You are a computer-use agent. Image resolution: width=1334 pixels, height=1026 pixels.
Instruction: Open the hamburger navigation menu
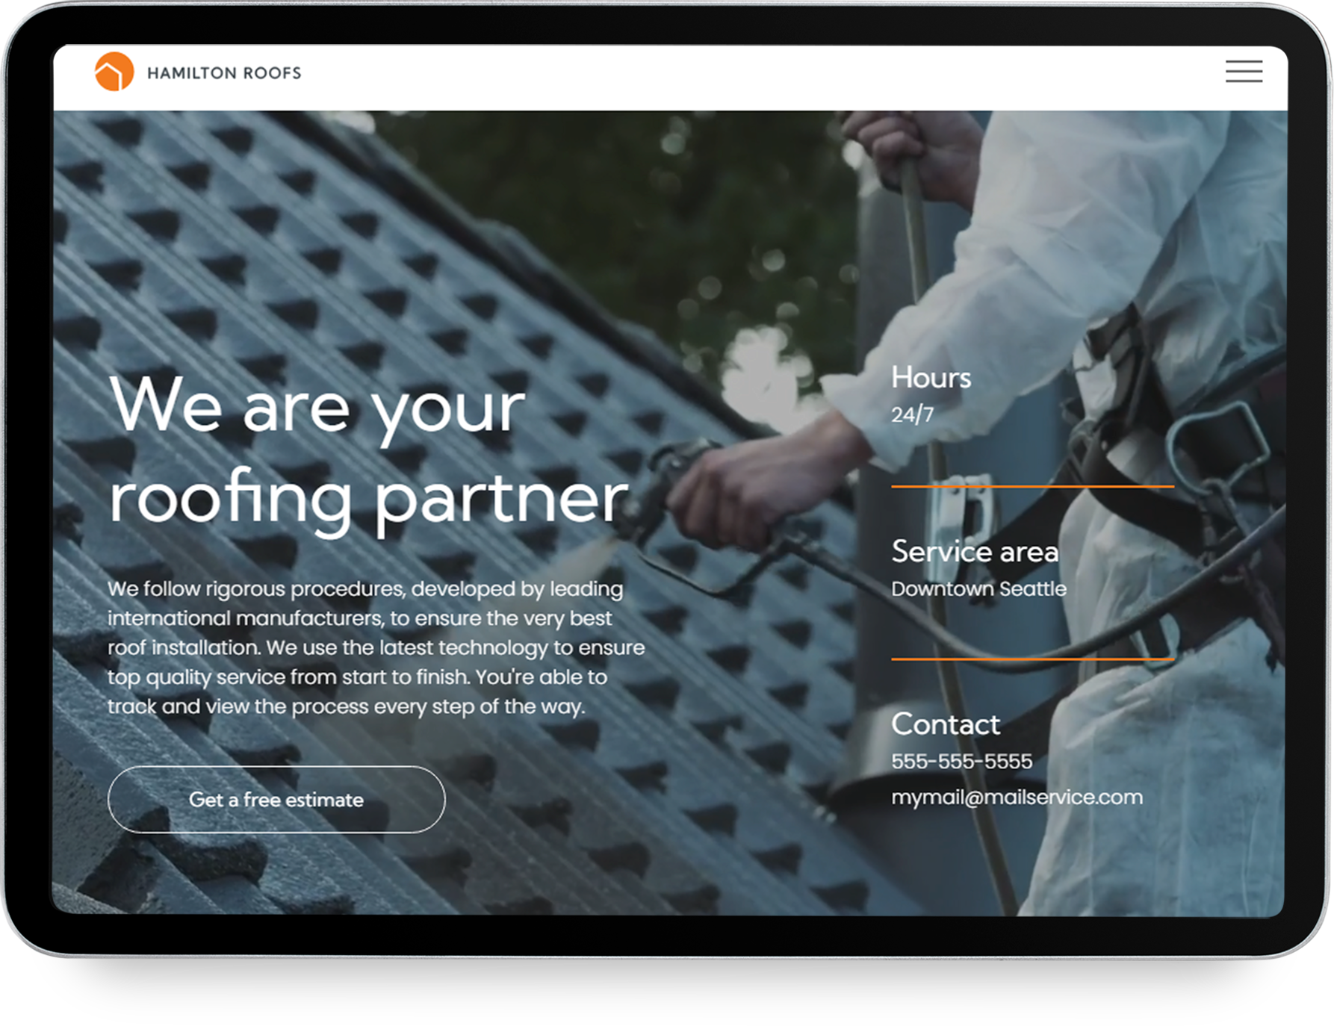coord(1244,72)
